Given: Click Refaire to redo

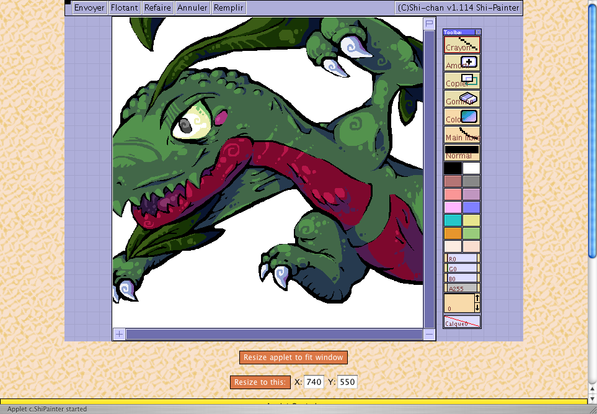Looking at the screenshot, I should point(157,7).
